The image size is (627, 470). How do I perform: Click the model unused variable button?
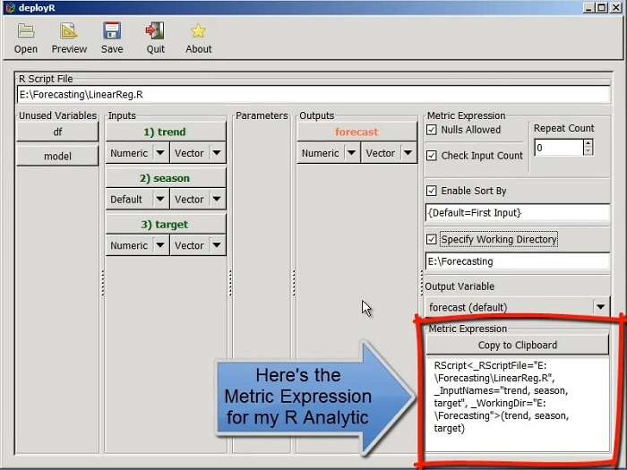pyautogui.click(x=57, y=156)
